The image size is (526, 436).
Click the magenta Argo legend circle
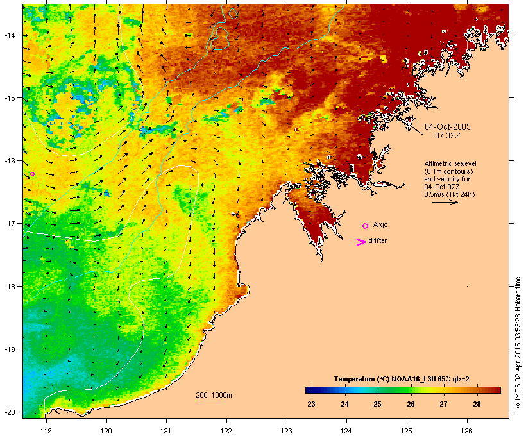point(366,226)
